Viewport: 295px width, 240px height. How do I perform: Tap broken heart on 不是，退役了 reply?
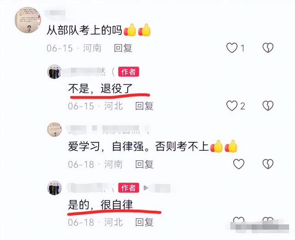(268, 106)
